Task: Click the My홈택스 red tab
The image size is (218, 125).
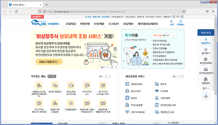Action: click(x=38, y=17)
